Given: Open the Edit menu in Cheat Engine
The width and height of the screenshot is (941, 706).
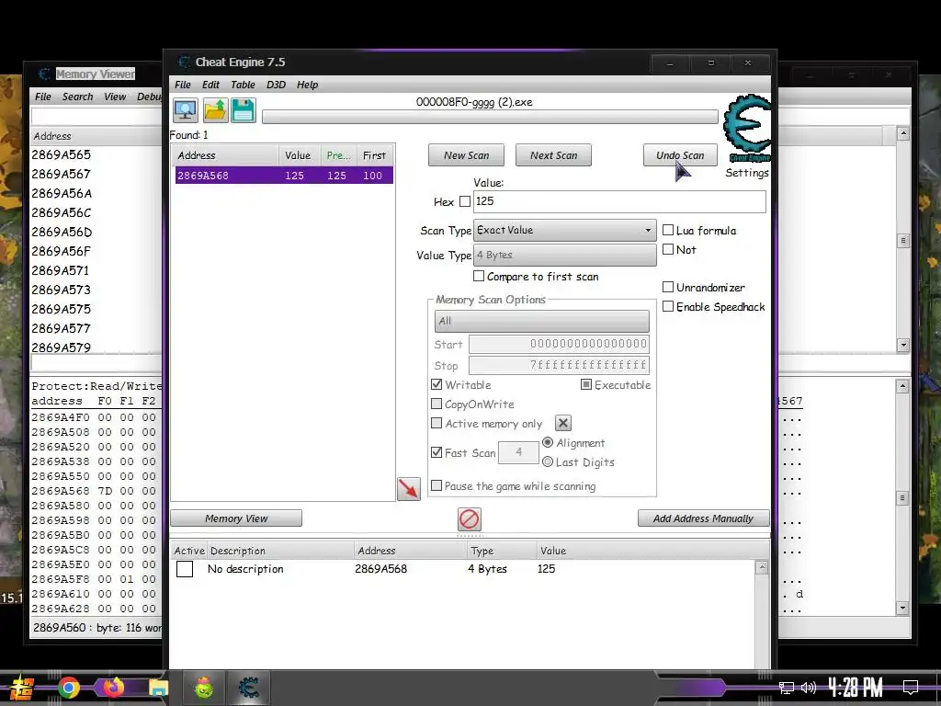Looking at the screenshot, I should pyautogui.click(x=210, y=85).
